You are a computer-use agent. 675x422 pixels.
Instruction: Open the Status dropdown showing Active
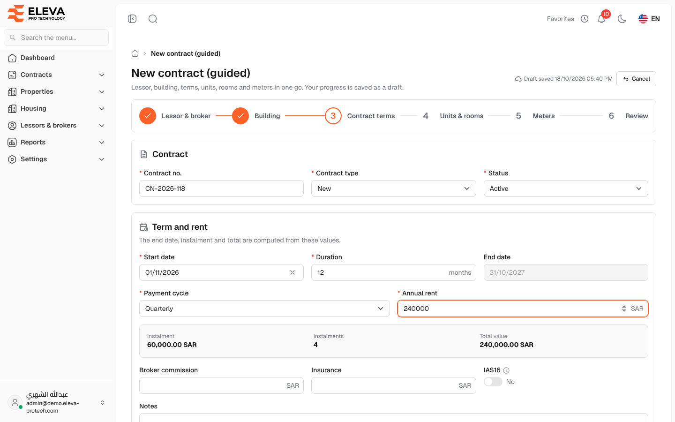point(566,188)
